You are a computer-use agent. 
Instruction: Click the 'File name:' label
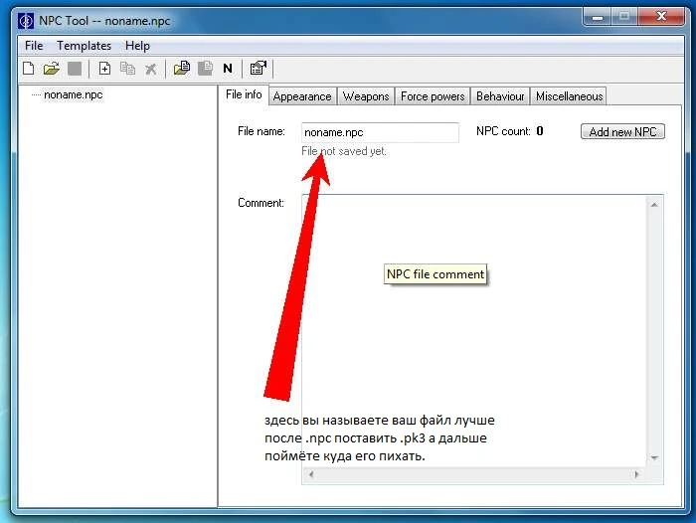point(261,131)
